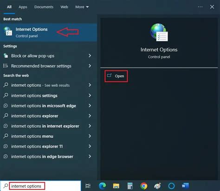Click the magnifier icon beside 'internet options settings'

point(6,95)
